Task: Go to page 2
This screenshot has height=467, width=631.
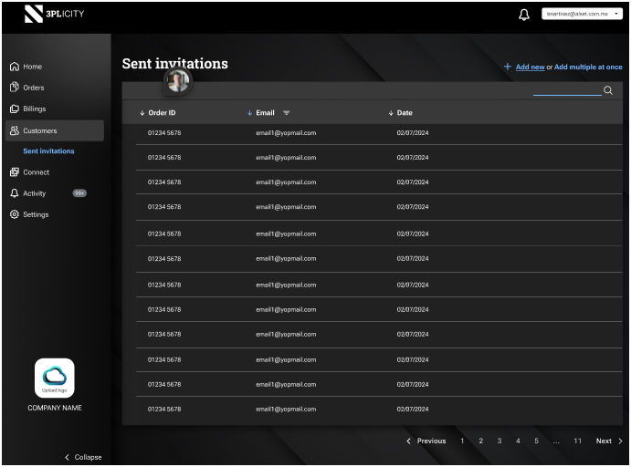Action: [480, 441]
